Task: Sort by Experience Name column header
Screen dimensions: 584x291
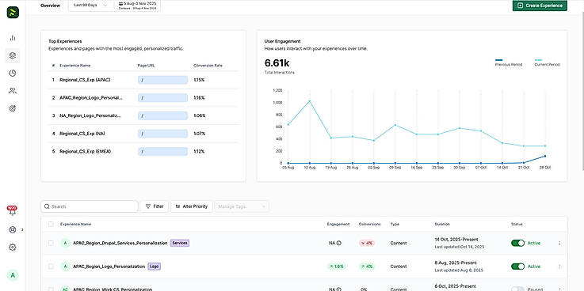Action: tap(75, 224)
